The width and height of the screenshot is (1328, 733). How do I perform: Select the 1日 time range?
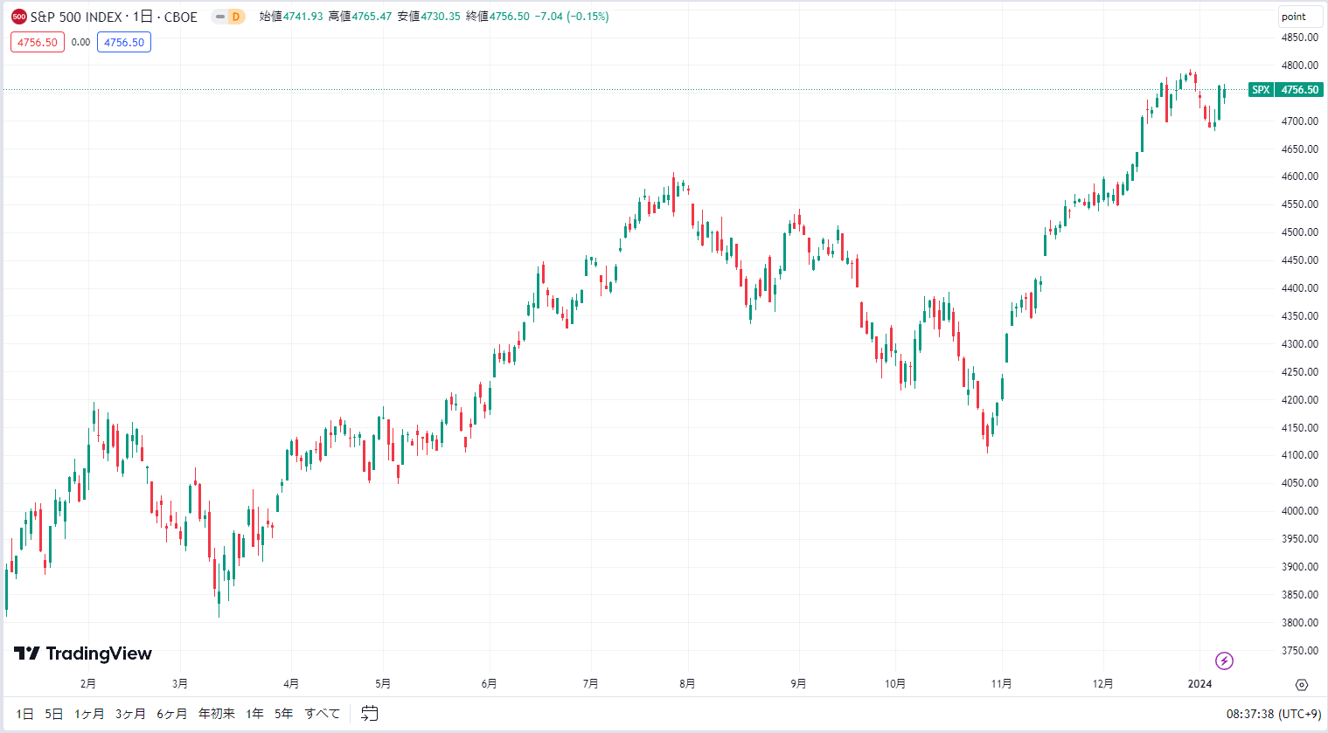(24, 714)
